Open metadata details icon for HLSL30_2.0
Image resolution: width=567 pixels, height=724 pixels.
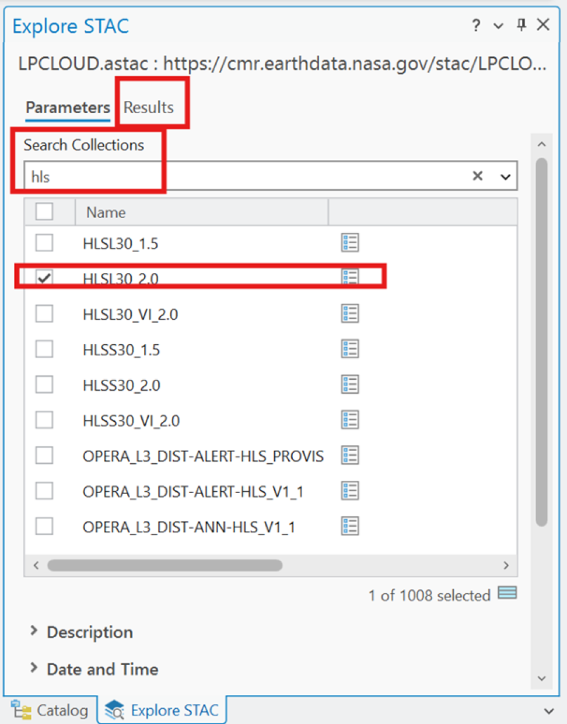350,277
